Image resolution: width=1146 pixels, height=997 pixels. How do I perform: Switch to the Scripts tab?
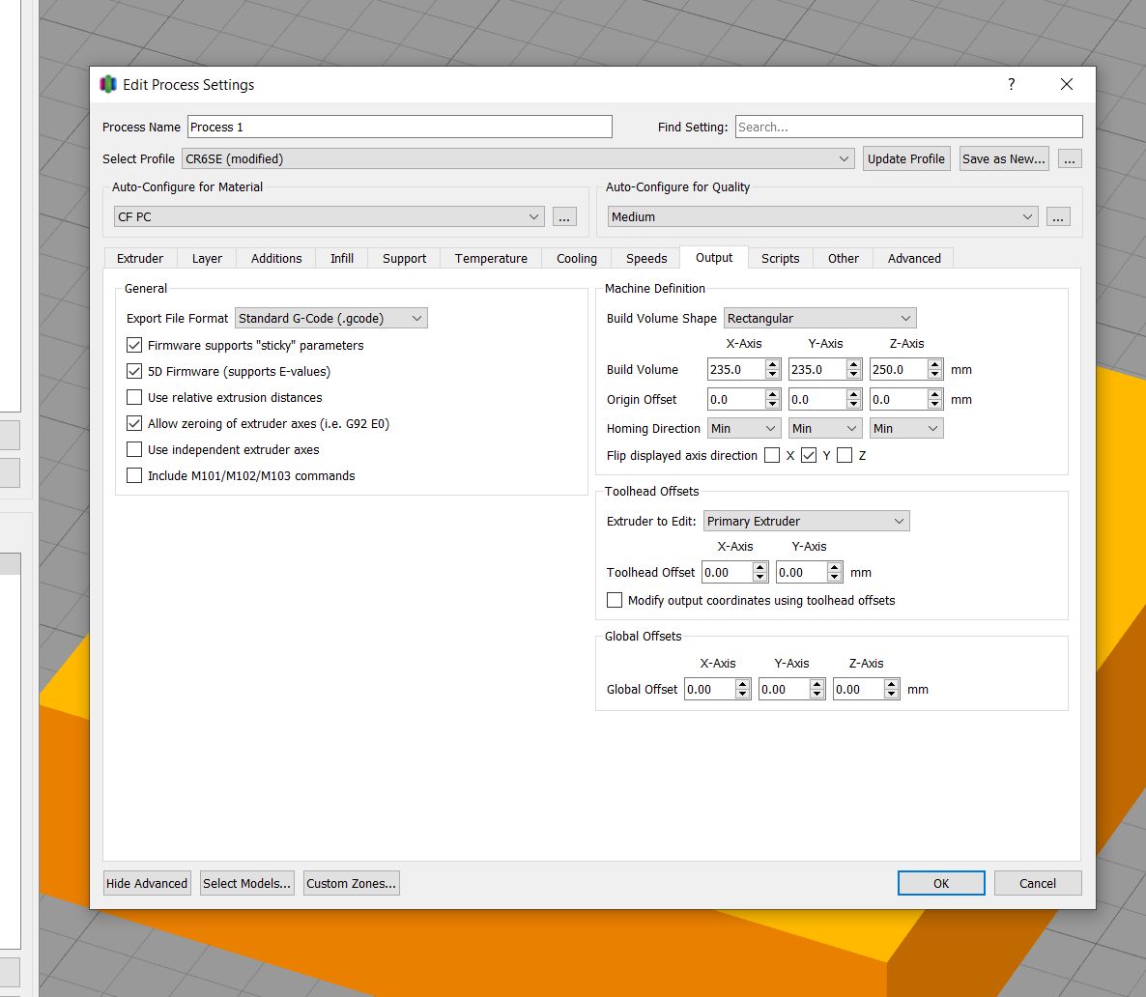click(780, 258)
